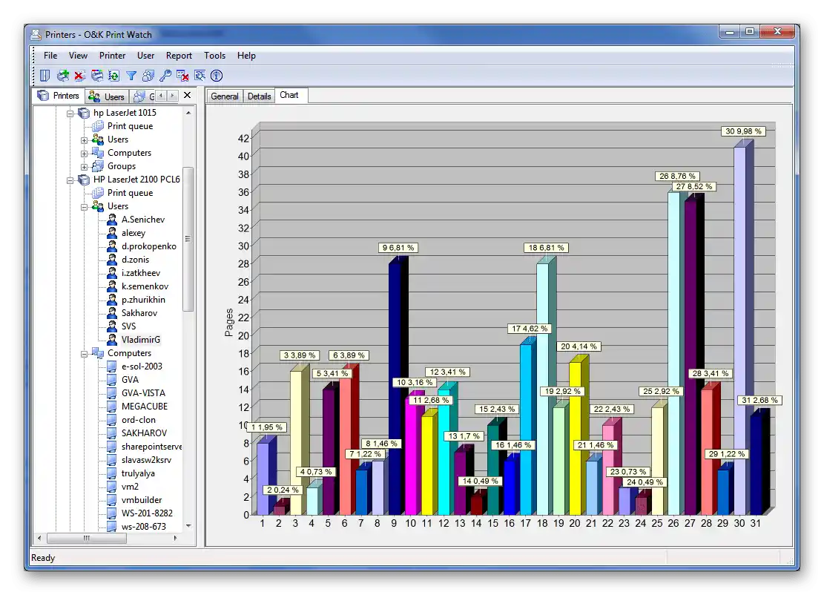824x595 pixels.
Task: Select user Sakharov in tree
Action: pos(139,313)
